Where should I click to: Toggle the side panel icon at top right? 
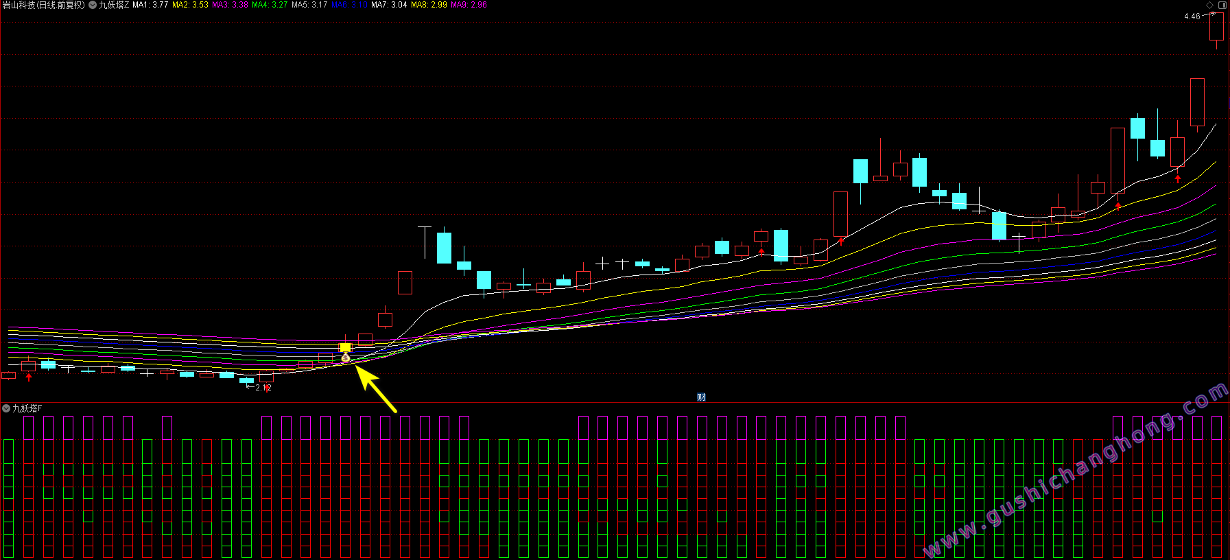1222,5
